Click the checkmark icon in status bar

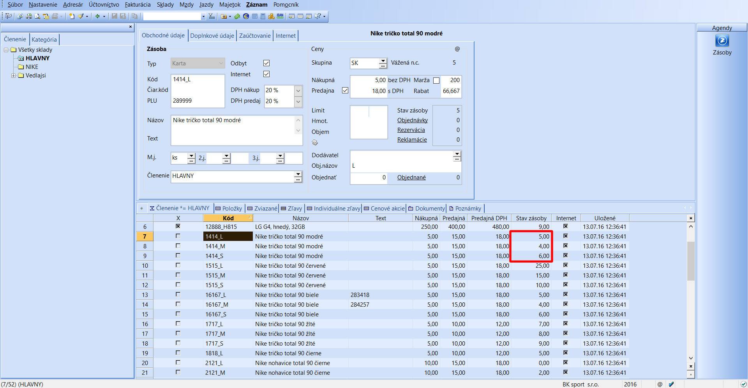671,384
